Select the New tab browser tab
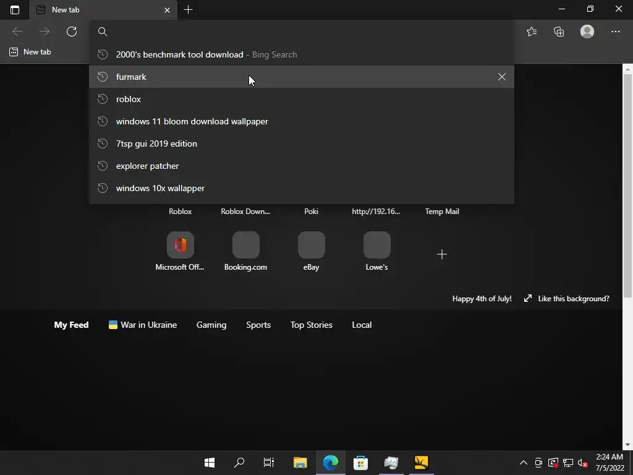Screen dimensions: 633x475 click(x=103, y=10)
